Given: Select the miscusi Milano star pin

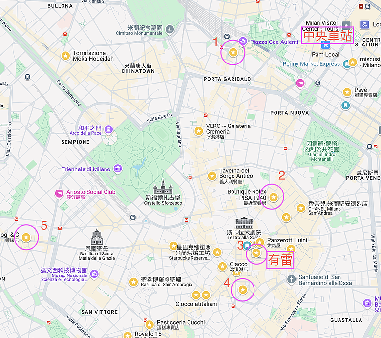Looking at the screenshot, I should [353, 62].
